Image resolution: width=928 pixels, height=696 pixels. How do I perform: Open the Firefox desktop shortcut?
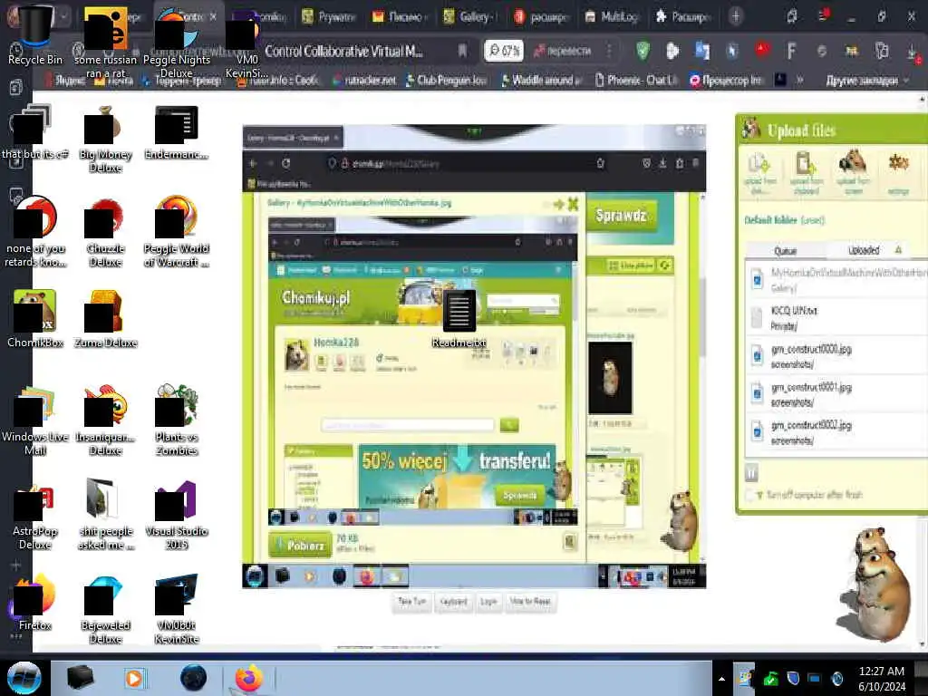click(x=35, y=603)
